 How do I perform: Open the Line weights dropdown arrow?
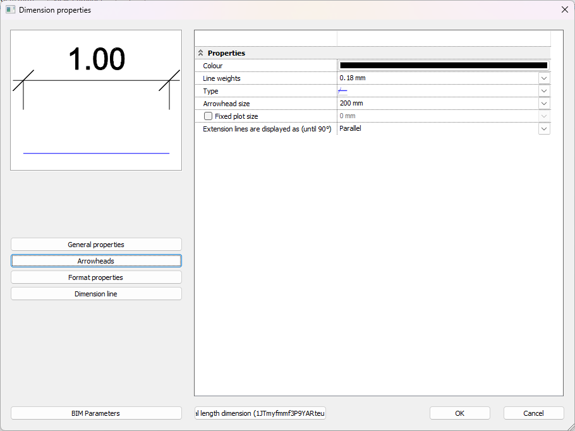click(544, 78)
